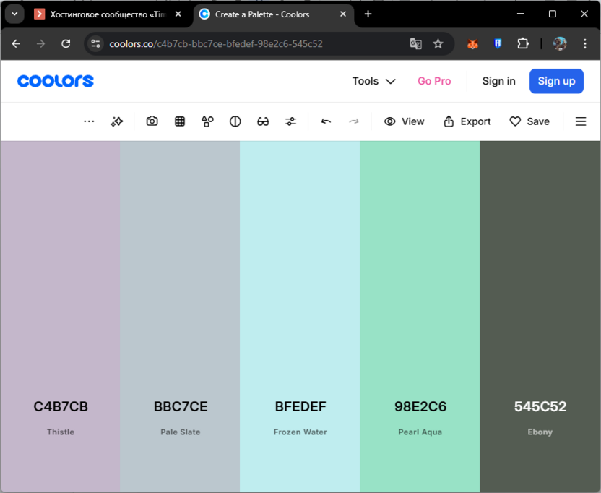Open the hamburger menu on the toolbar

[x=581, y=121]
